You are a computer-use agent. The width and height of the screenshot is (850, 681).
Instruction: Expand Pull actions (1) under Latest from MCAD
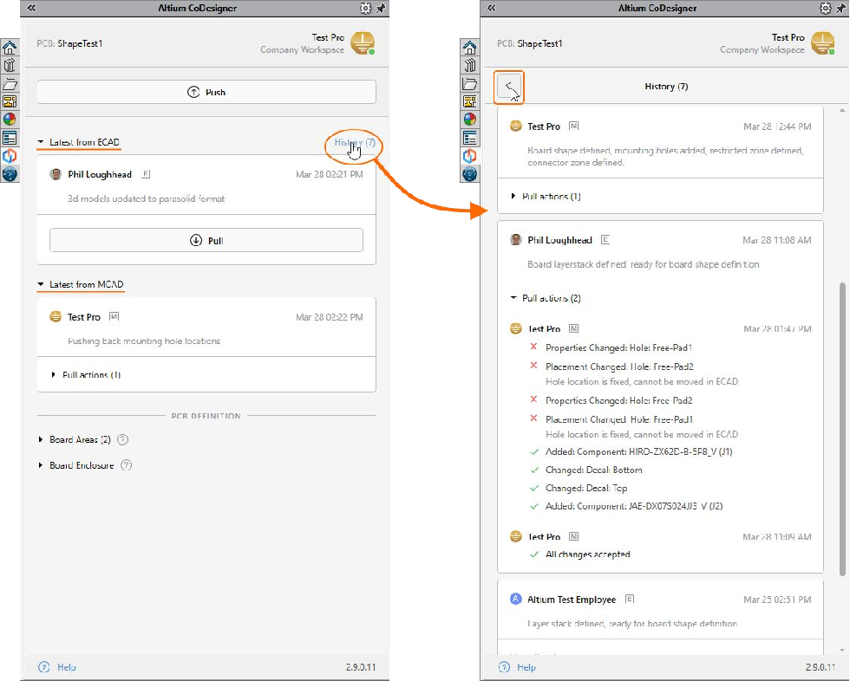53,374
